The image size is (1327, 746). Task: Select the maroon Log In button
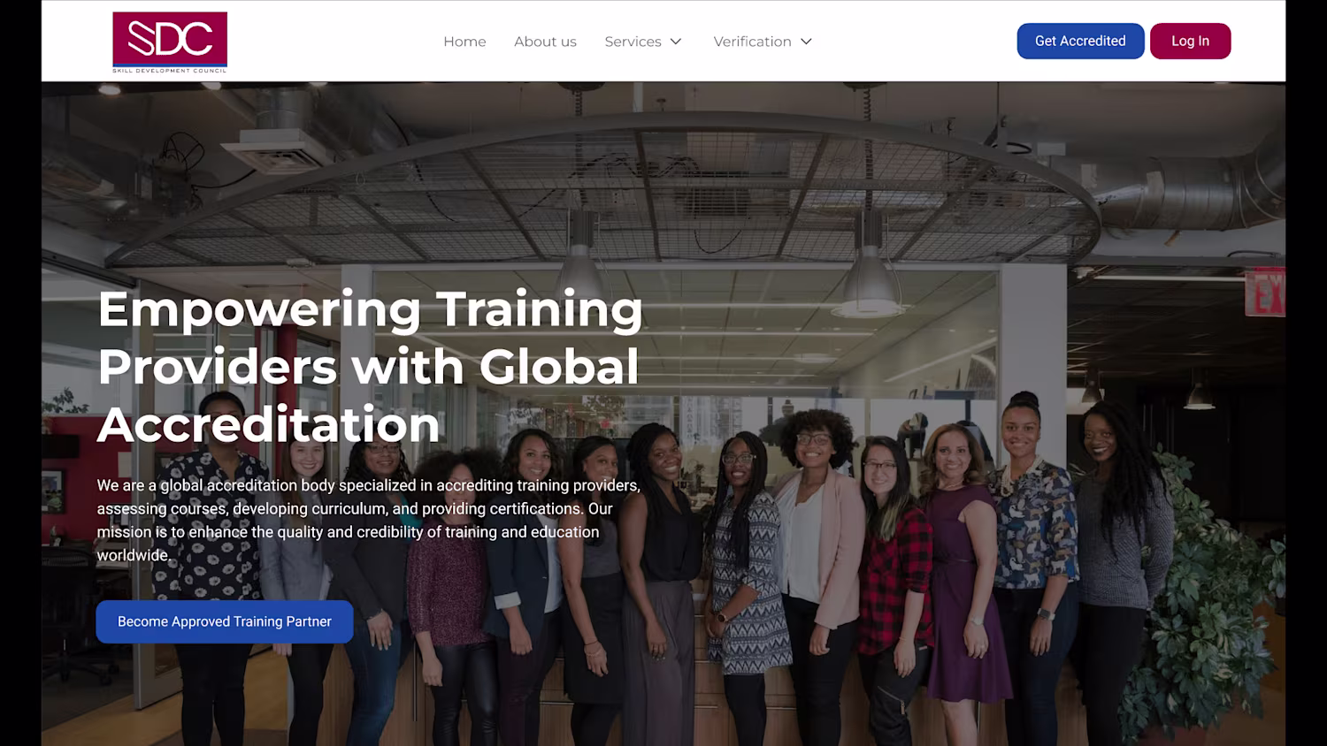coord(1190,41)
